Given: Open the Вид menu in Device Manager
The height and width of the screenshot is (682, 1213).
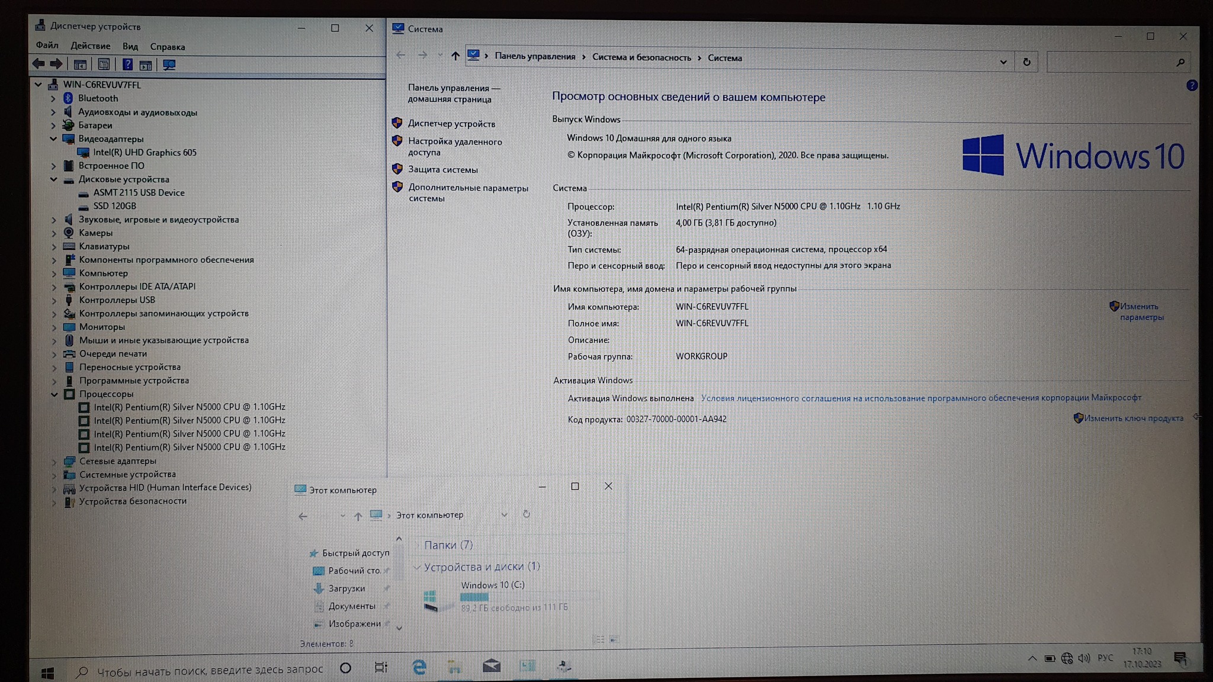Looking at the screenshot, I should click(x=130, y=46).
